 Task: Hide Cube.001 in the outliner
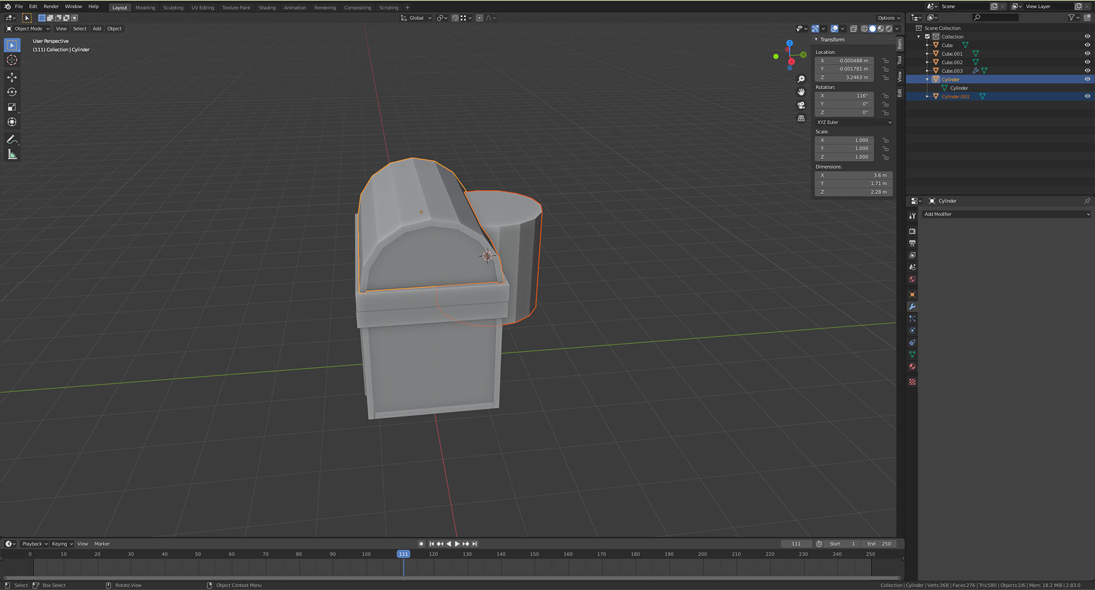click(1087, 54)
